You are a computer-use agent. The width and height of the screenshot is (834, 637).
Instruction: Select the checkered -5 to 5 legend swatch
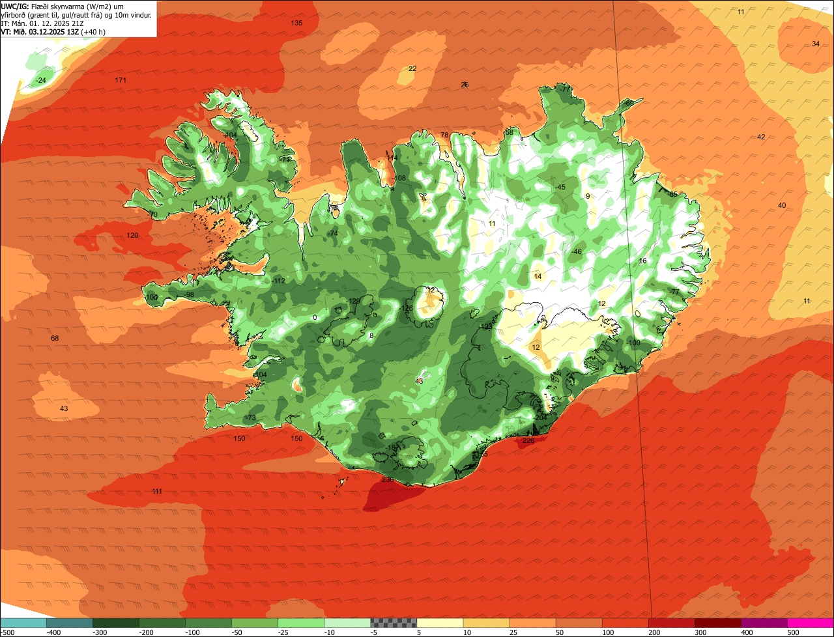(x=394, y=623)
